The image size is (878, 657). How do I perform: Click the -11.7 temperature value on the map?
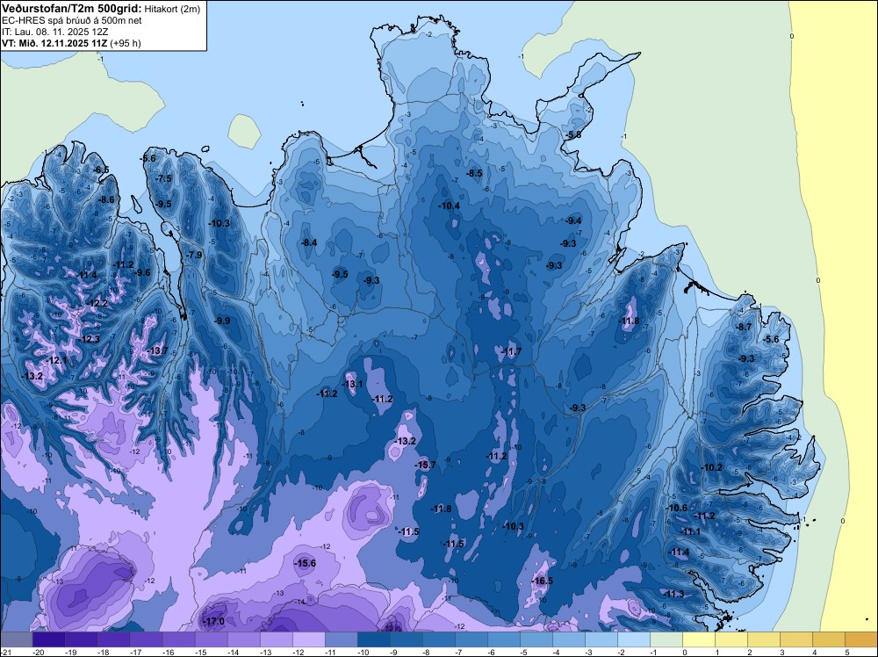[x=511, y=351]
